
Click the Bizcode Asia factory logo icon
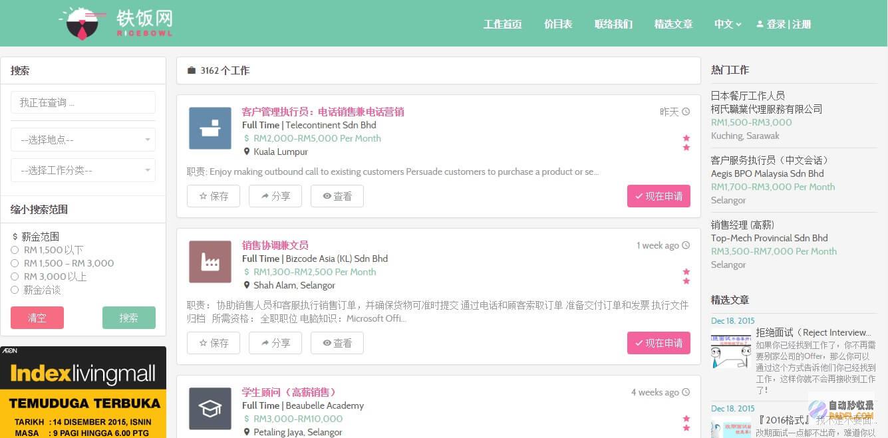click(x=210, y=262)
